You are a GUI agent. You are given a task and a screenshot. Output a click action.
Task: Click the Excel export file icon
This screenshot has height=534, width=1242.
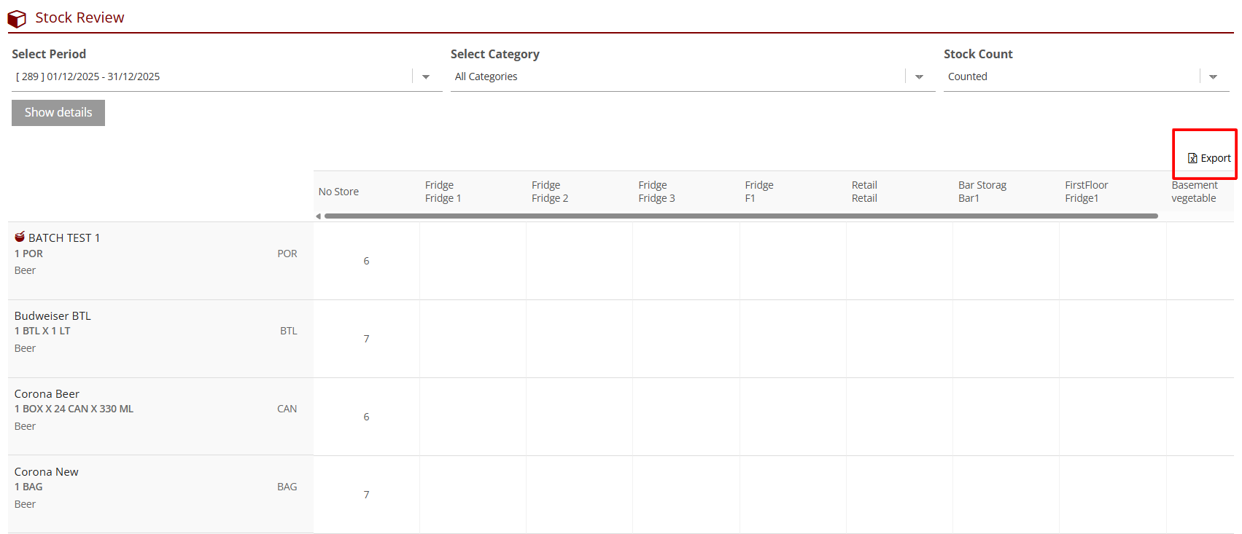(1192, 158)
